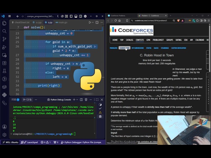The height and width of the screenshot is (158, 211).
Task: Click the Brave shields icon in the address bar
Action: (x=178, y=20)
